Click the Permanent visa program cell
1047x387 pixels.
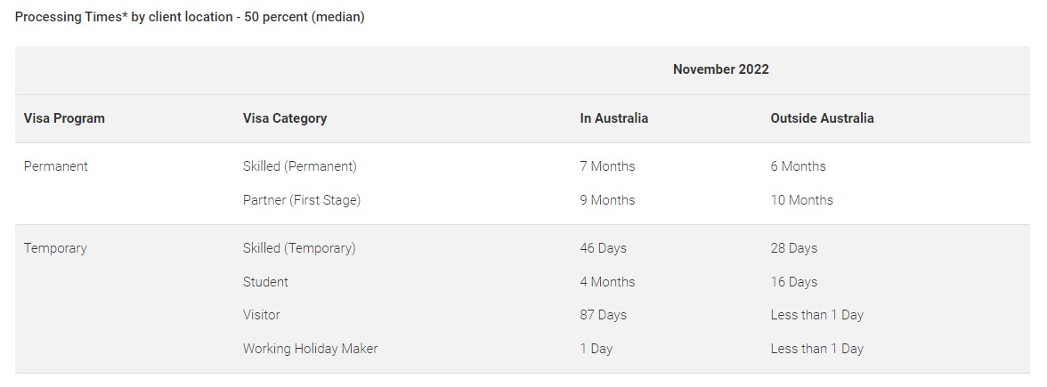pos(55,166)
